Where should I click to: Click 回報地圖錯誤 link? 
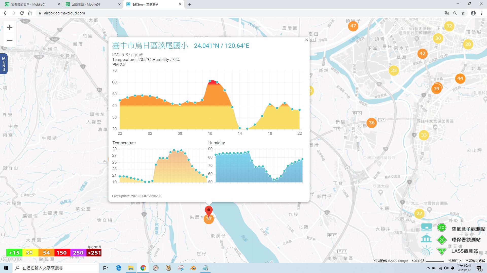pos(475,261)
